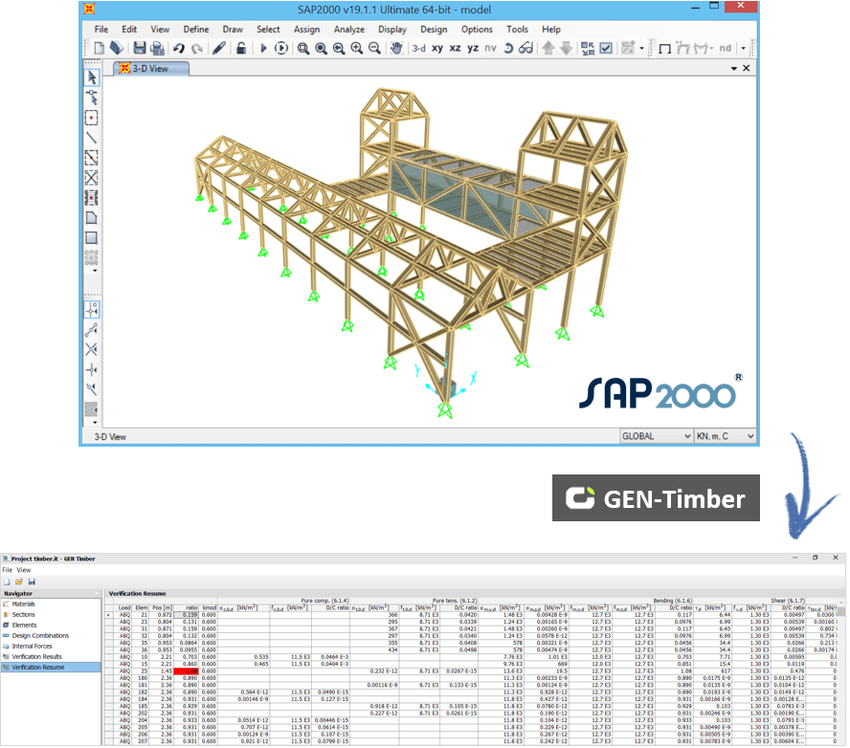Click the pencil Refresh Window icon
Viewport: 850px width, 748px height.
tap(219, 48)
